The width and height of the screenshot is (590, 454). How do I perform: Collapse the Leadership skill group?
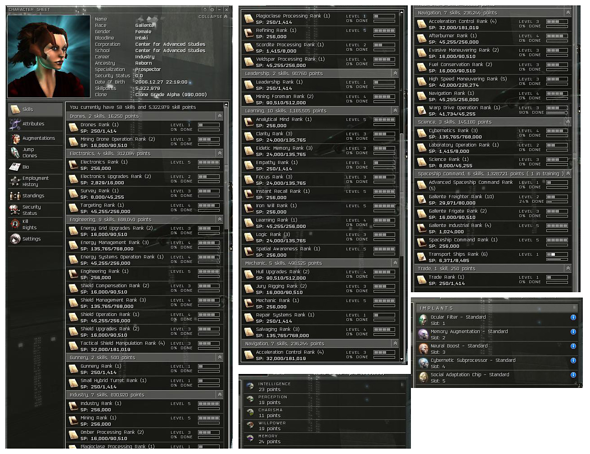395,73
